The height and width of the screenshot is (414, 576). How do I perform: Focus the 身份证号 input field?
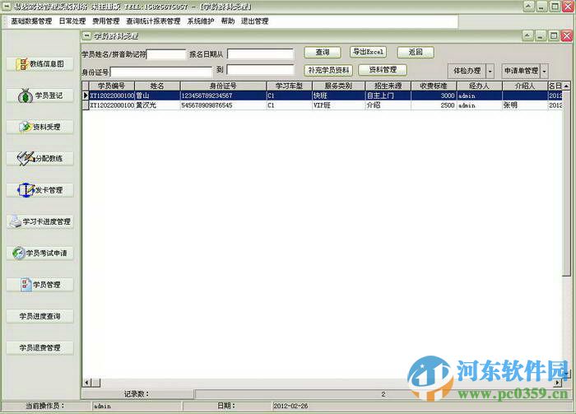point(161,72)
